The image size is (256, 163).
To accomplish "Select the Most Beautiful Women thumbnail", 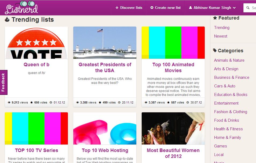I will pyautogui.click(x=173, y=128).
